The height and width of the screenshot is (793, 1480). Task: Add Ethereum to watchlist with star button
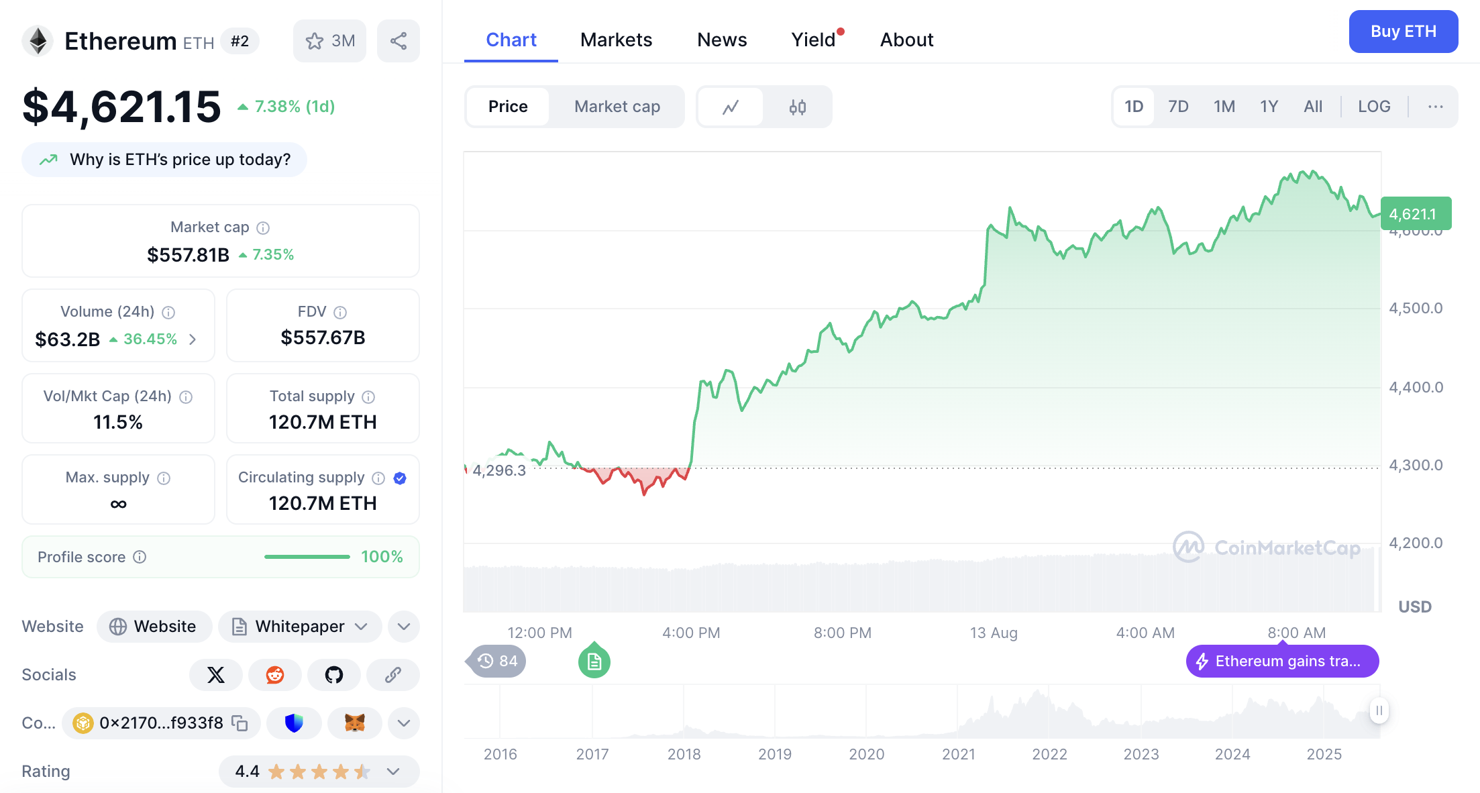click(x=329, y=41)
